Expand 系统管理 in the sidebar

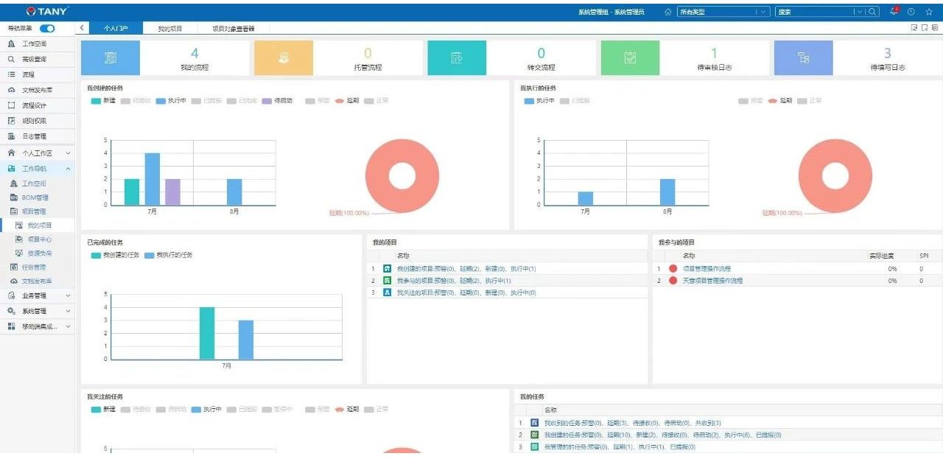coord(38,311)
